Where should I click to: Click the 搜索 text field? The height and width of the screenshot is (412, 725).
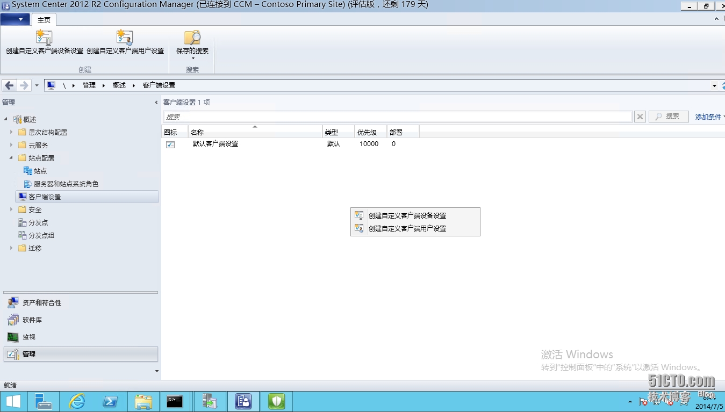point(398,117)
